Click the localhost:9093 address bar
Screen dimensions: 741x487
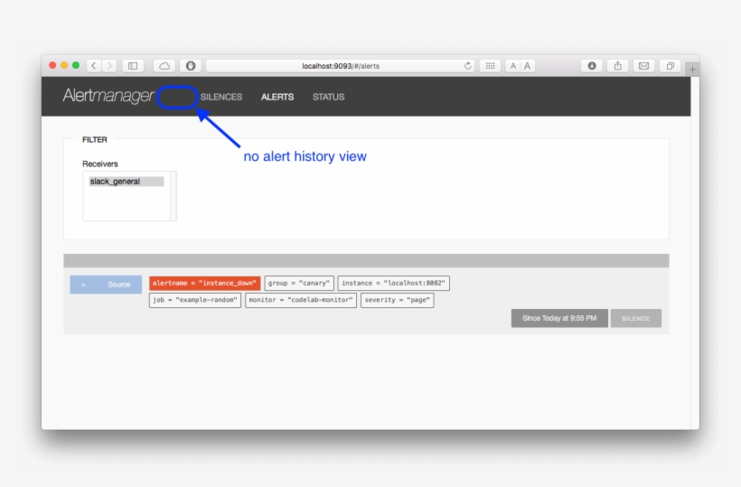tap(341, 66)
